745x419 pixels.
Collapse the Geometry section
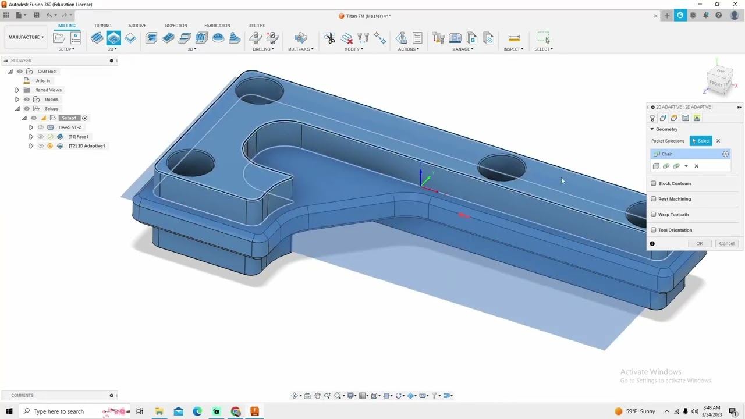pos(652,129)
